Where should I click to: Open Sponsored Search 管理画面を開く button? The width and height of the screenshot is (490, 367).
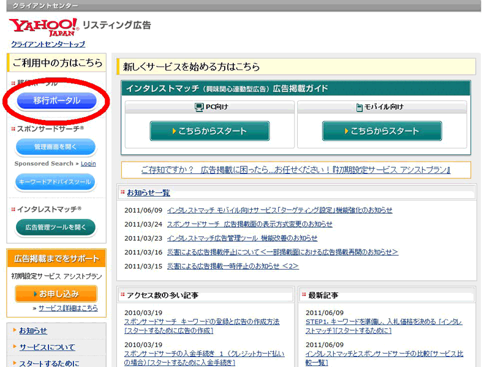pos(56,147)
